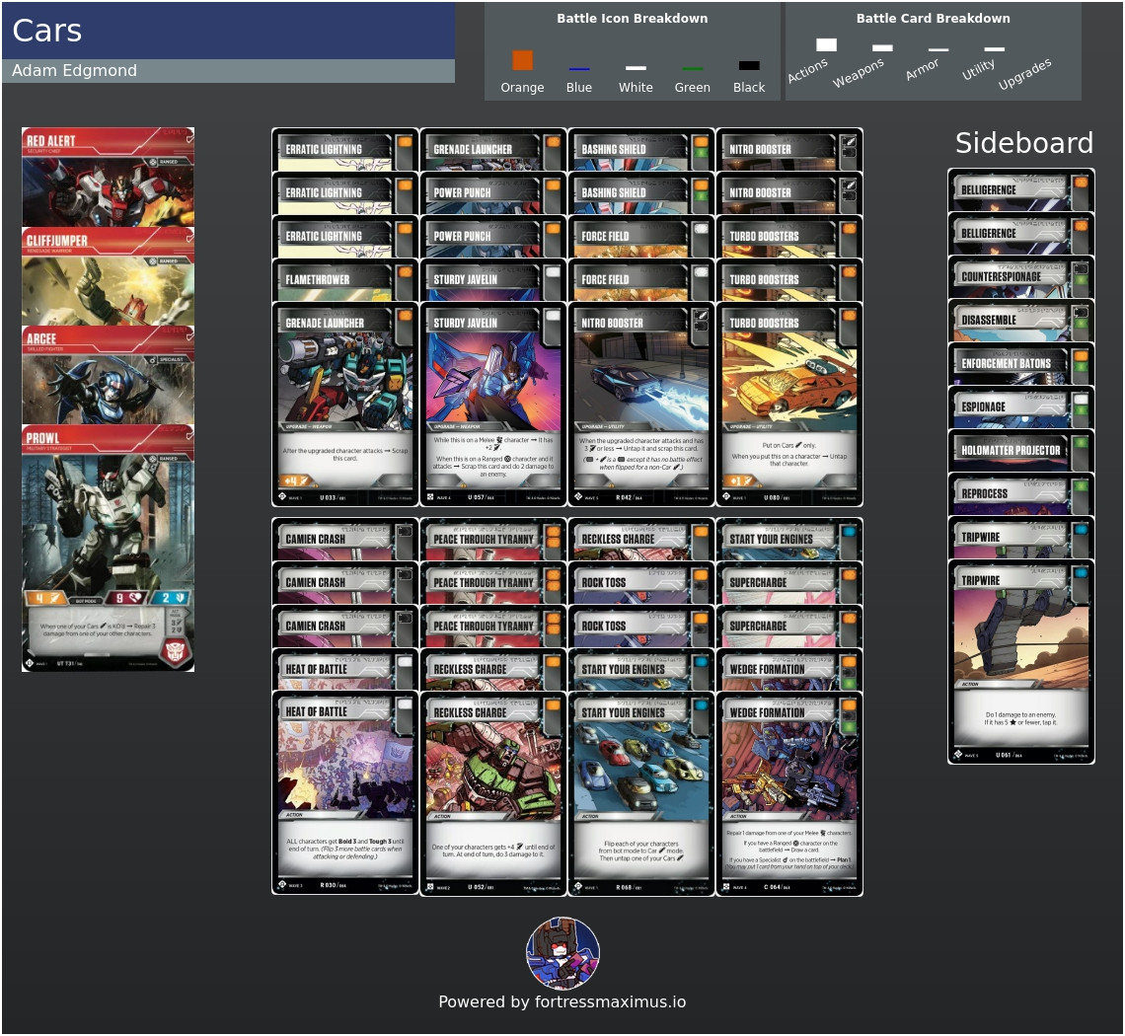The height and width of the screenshot is (1036, 1125).
Task: Click the round robot avatar logo at bottom
Action: [x=563, y=953]
